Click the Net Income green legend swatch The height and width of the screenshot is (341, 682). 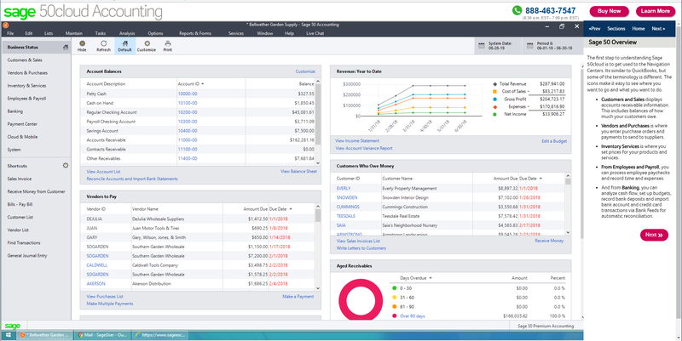[x=494, y=114]
